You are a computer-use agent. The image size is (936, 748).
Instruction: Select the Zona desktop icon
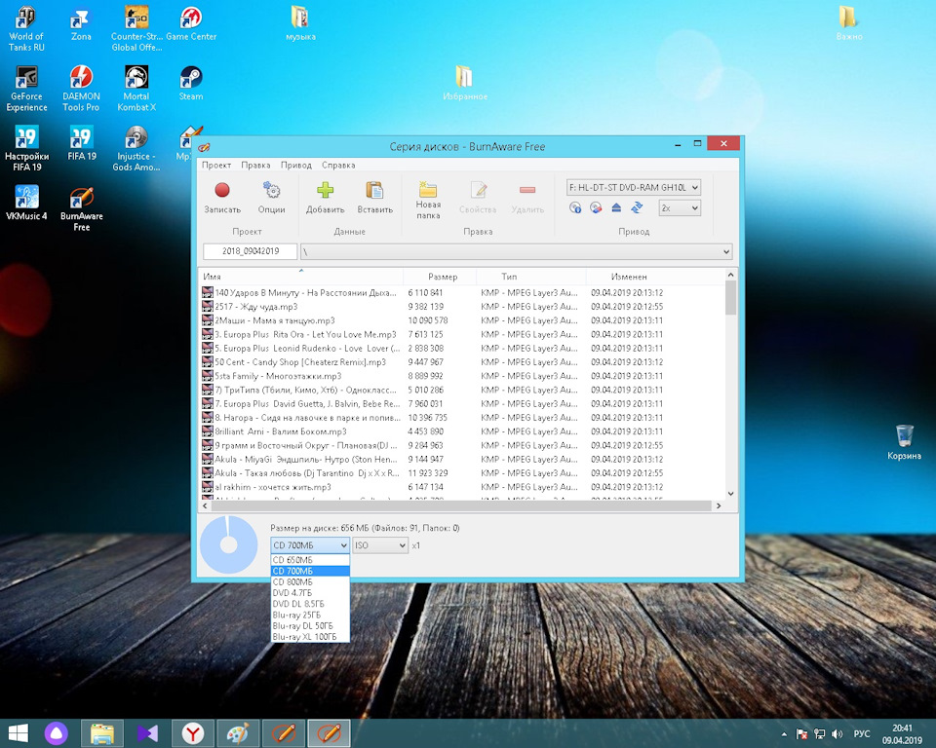pyautogui.click(x=81, y=23)
